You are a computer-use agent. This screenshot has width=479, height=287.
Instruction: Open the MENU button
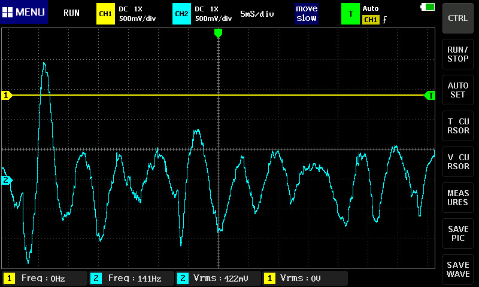click(24, 13)
